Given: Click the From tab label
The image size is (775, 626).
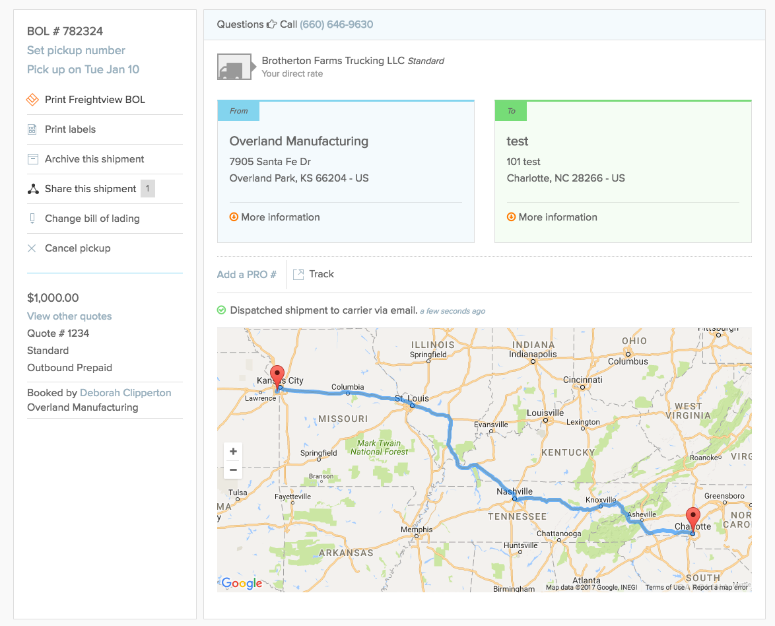Looking at the screenshot, I should pos(239,111).
